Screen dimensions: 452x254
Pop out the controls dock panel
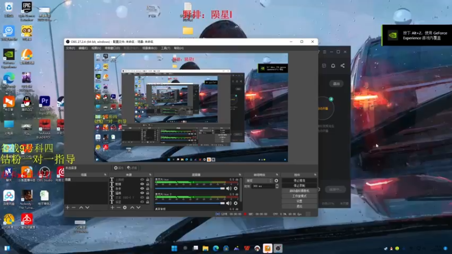point(315,175)
